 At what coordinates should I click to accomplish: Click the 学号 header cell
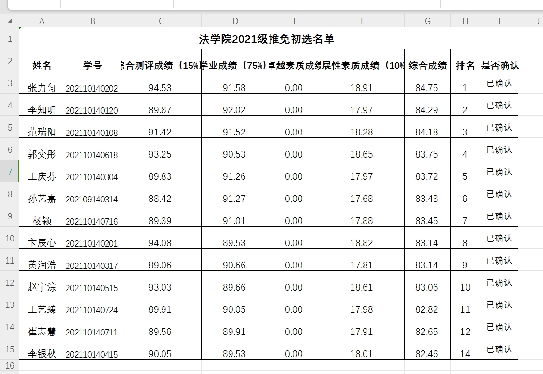[92, 66]
